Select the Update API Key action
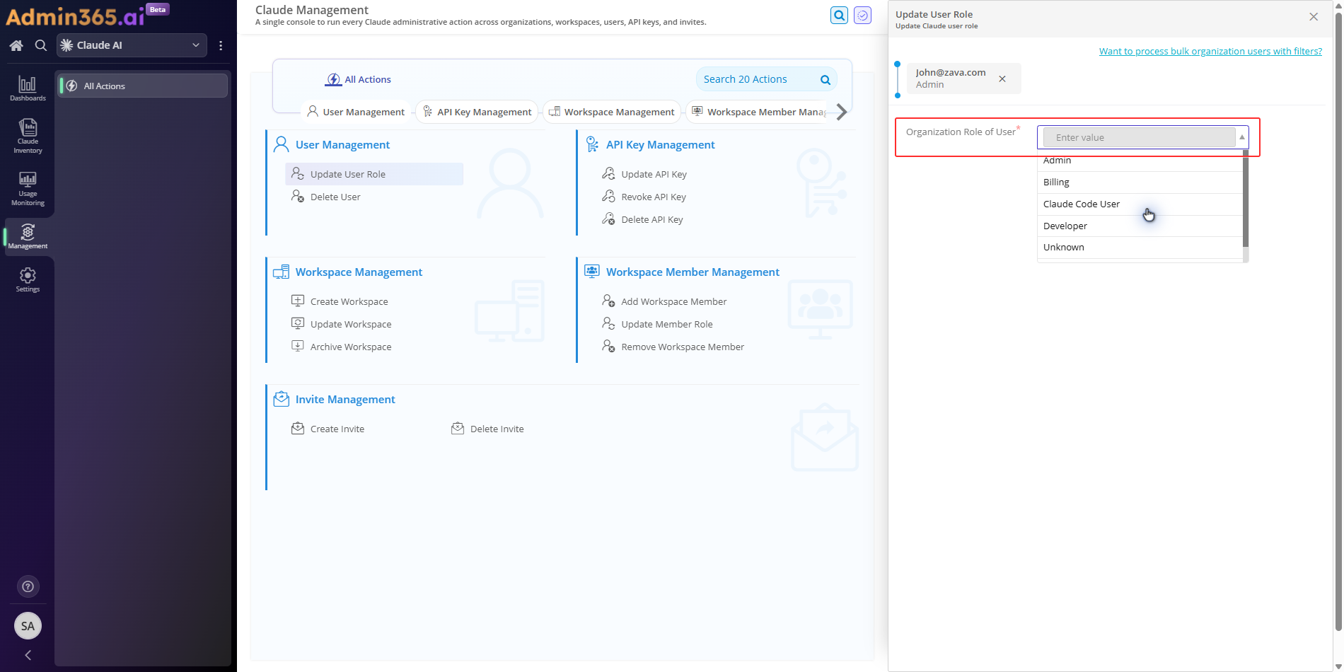1344x672 pixels. click(x=654, y=174)
